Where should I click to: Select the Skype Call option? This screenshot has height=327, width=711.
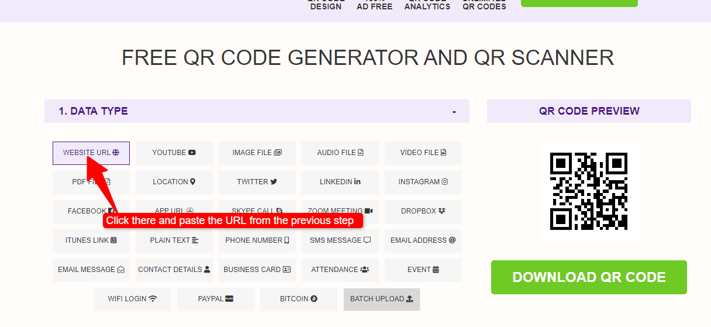(x=257, y=211)
